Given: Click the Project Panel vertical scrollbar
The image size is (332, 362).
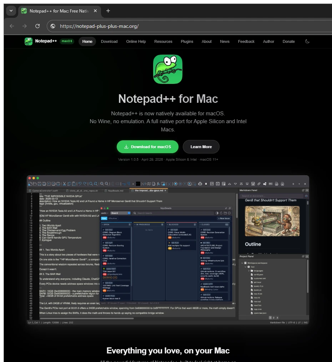Looking at the screenshot, I should 308,276.
